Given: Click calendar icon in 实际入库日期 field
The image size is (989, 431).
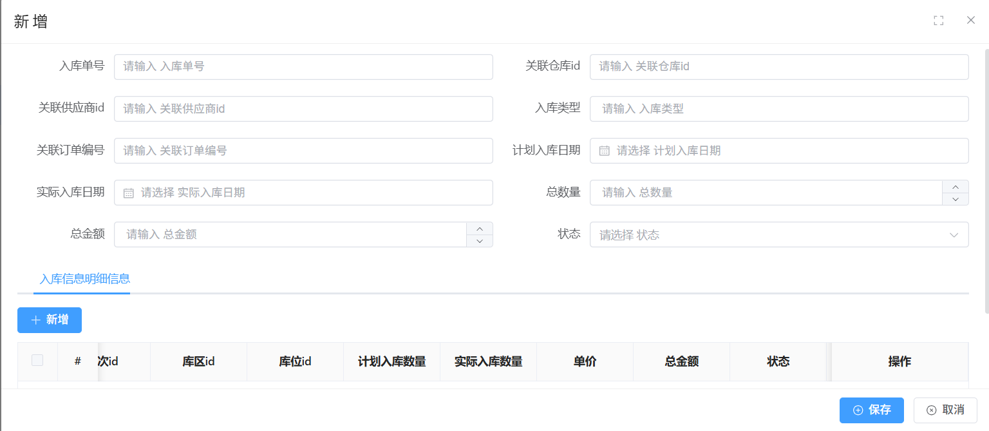Looking at the screenshot, I should coord(128,193).
